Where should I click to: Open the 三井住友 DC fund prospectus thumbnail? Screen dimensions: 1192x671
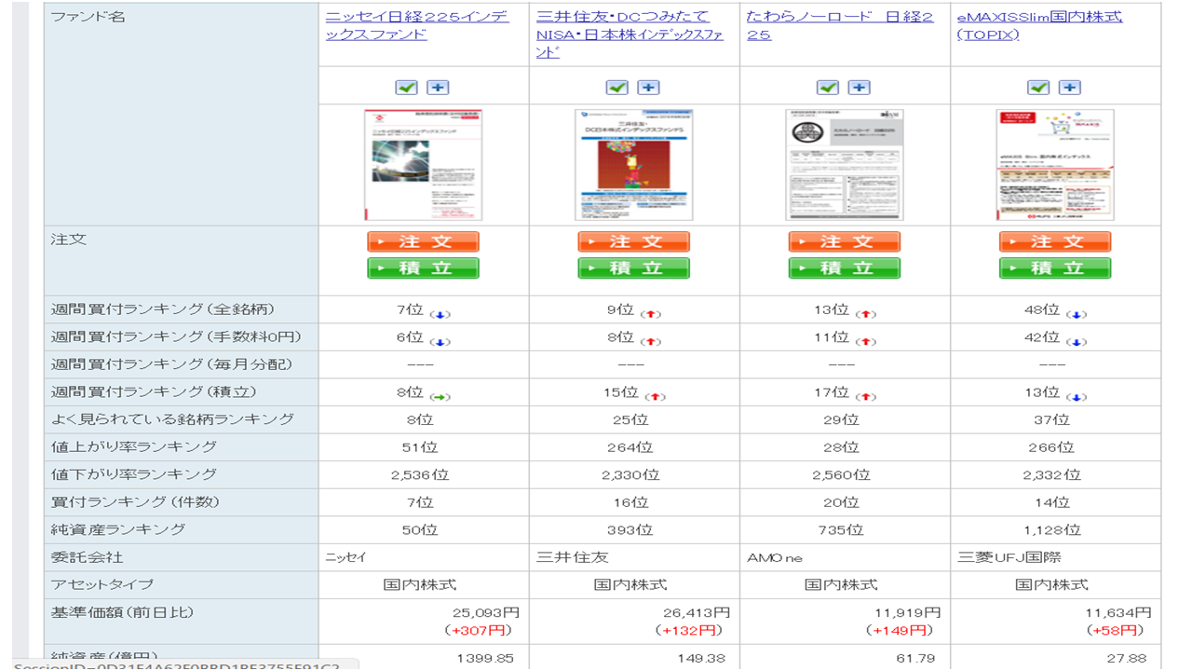click(x=633, y=164)
